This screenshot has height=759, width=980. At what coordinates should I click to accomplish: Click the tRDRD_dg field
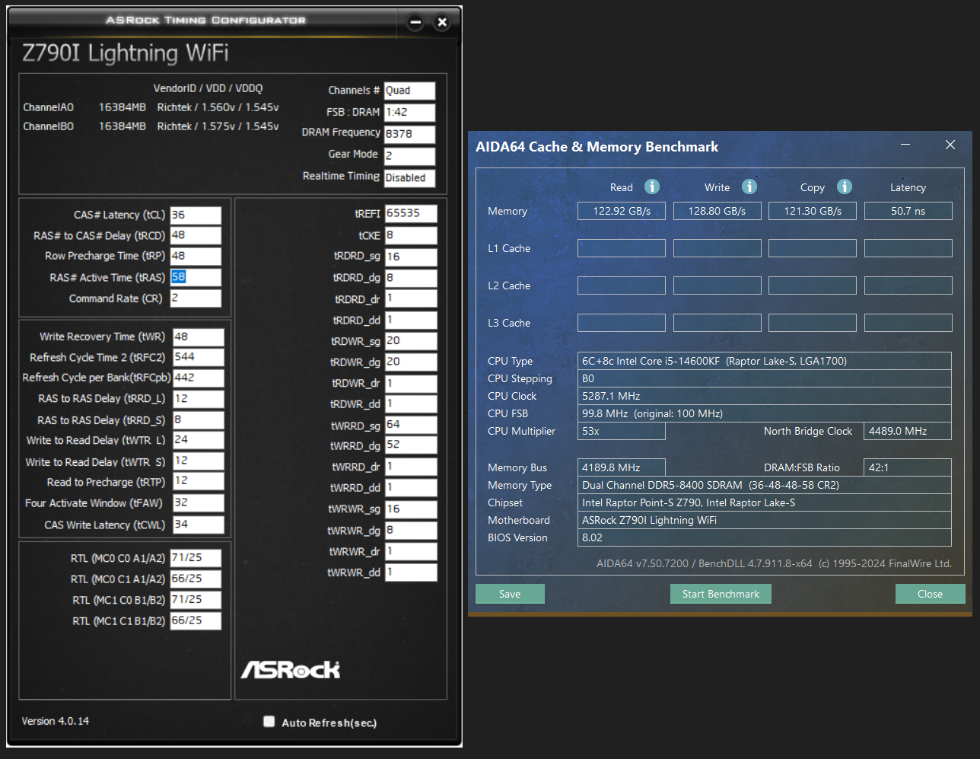click(x=411, y=278)
